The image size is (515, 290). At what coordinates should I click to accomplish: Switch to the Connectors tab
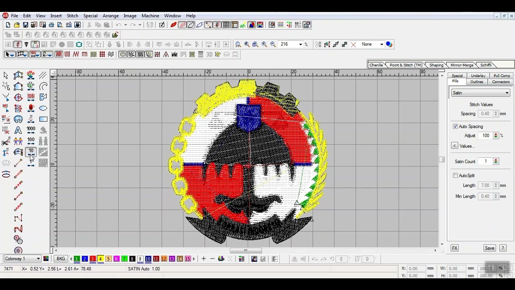coord(501,82)
